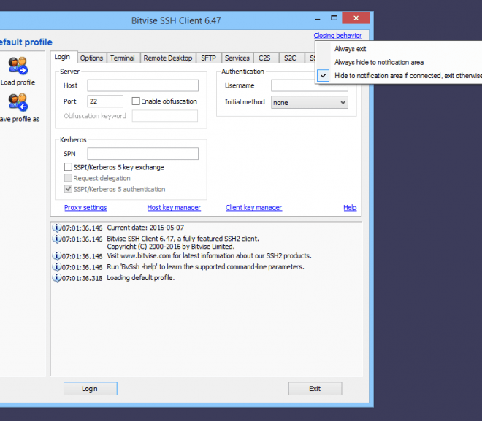This screenshot has width=482, height=421.
Task: Open the Initial method dropdown
Action: (x=310, y=102)
